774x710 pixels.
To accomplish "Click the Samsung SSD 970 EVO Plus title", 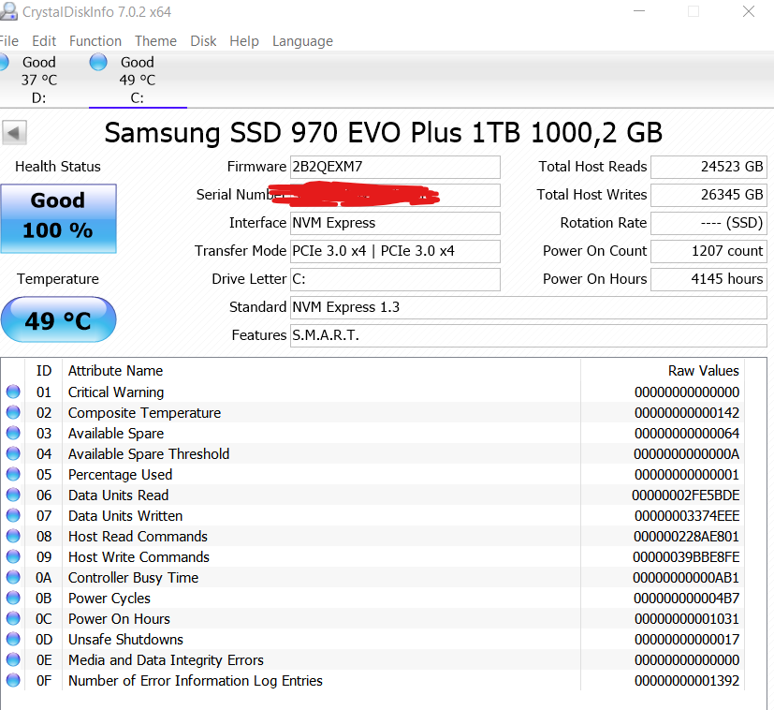I will [x=383, y=132].
